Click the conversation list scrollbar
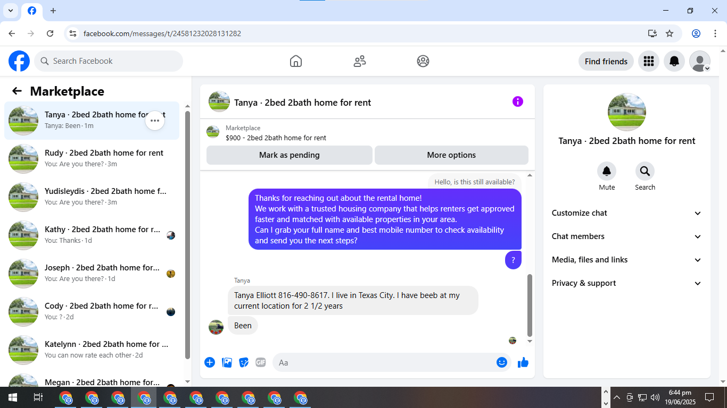 187,235
